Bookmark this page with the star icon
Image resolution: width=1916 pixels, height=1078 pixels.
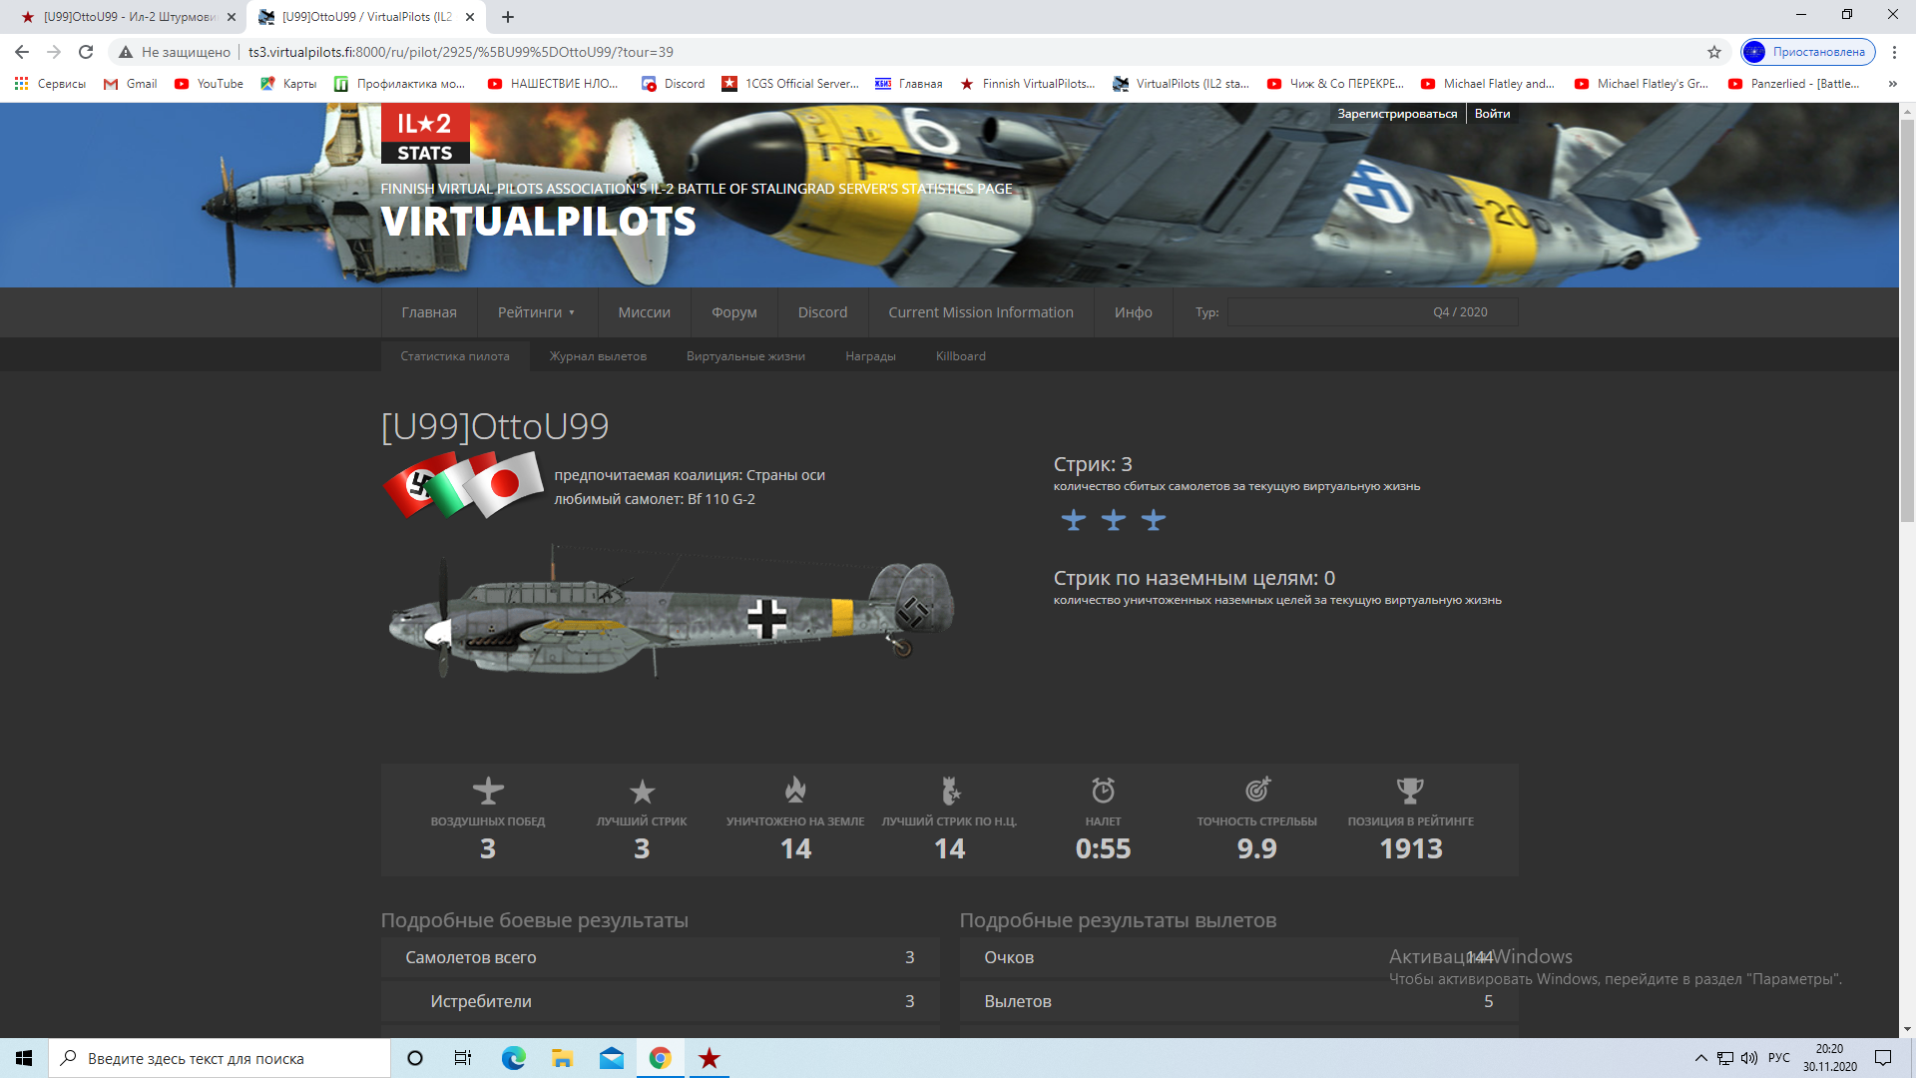[1714, 52]
